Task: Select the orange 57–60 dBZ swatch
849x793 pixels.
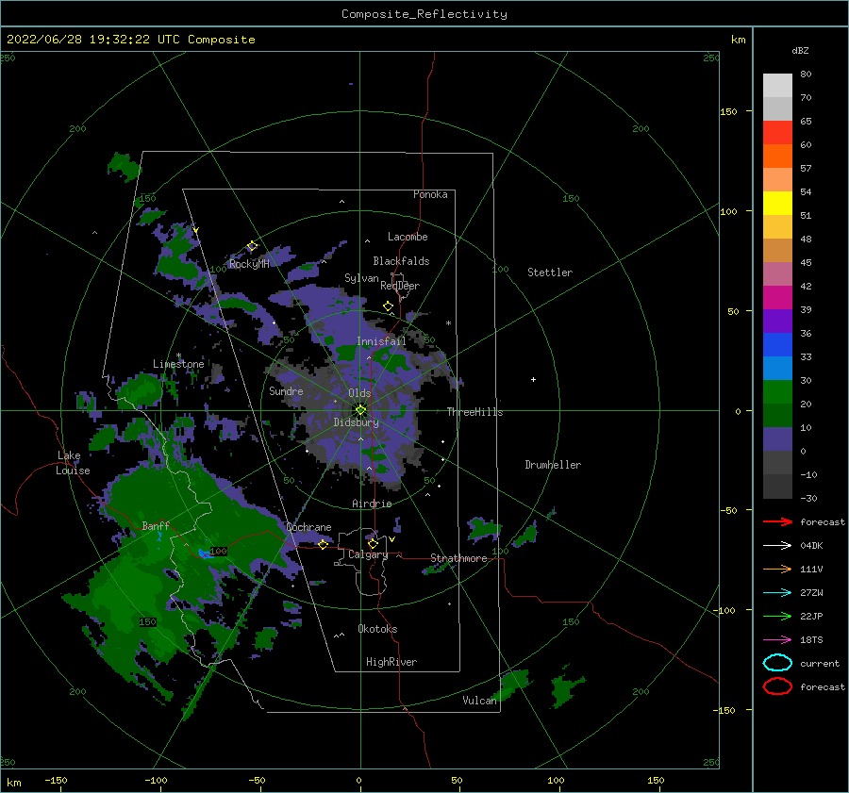Action: coord(777,157)
